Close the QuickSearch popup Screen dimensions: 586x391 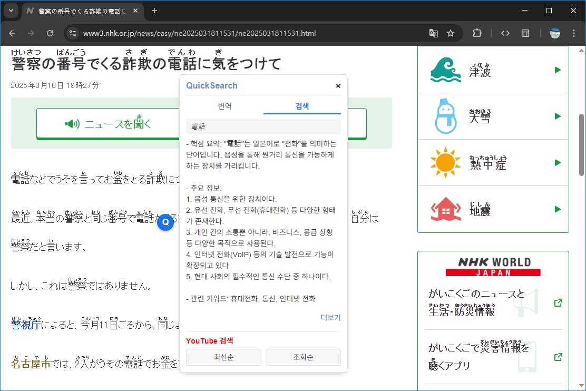(x=338, y=86)
